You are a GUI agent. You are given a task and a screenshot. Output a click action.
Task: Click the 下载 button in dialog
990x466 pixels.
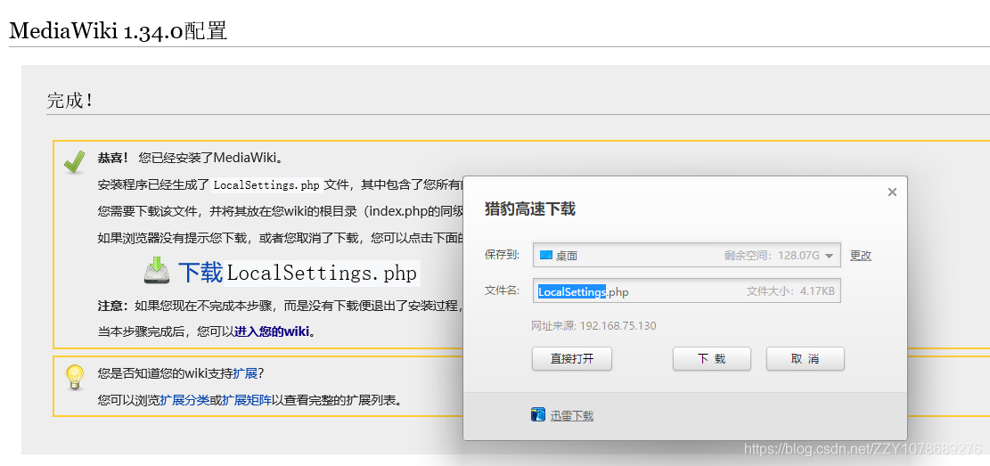[x=712, y=359]
